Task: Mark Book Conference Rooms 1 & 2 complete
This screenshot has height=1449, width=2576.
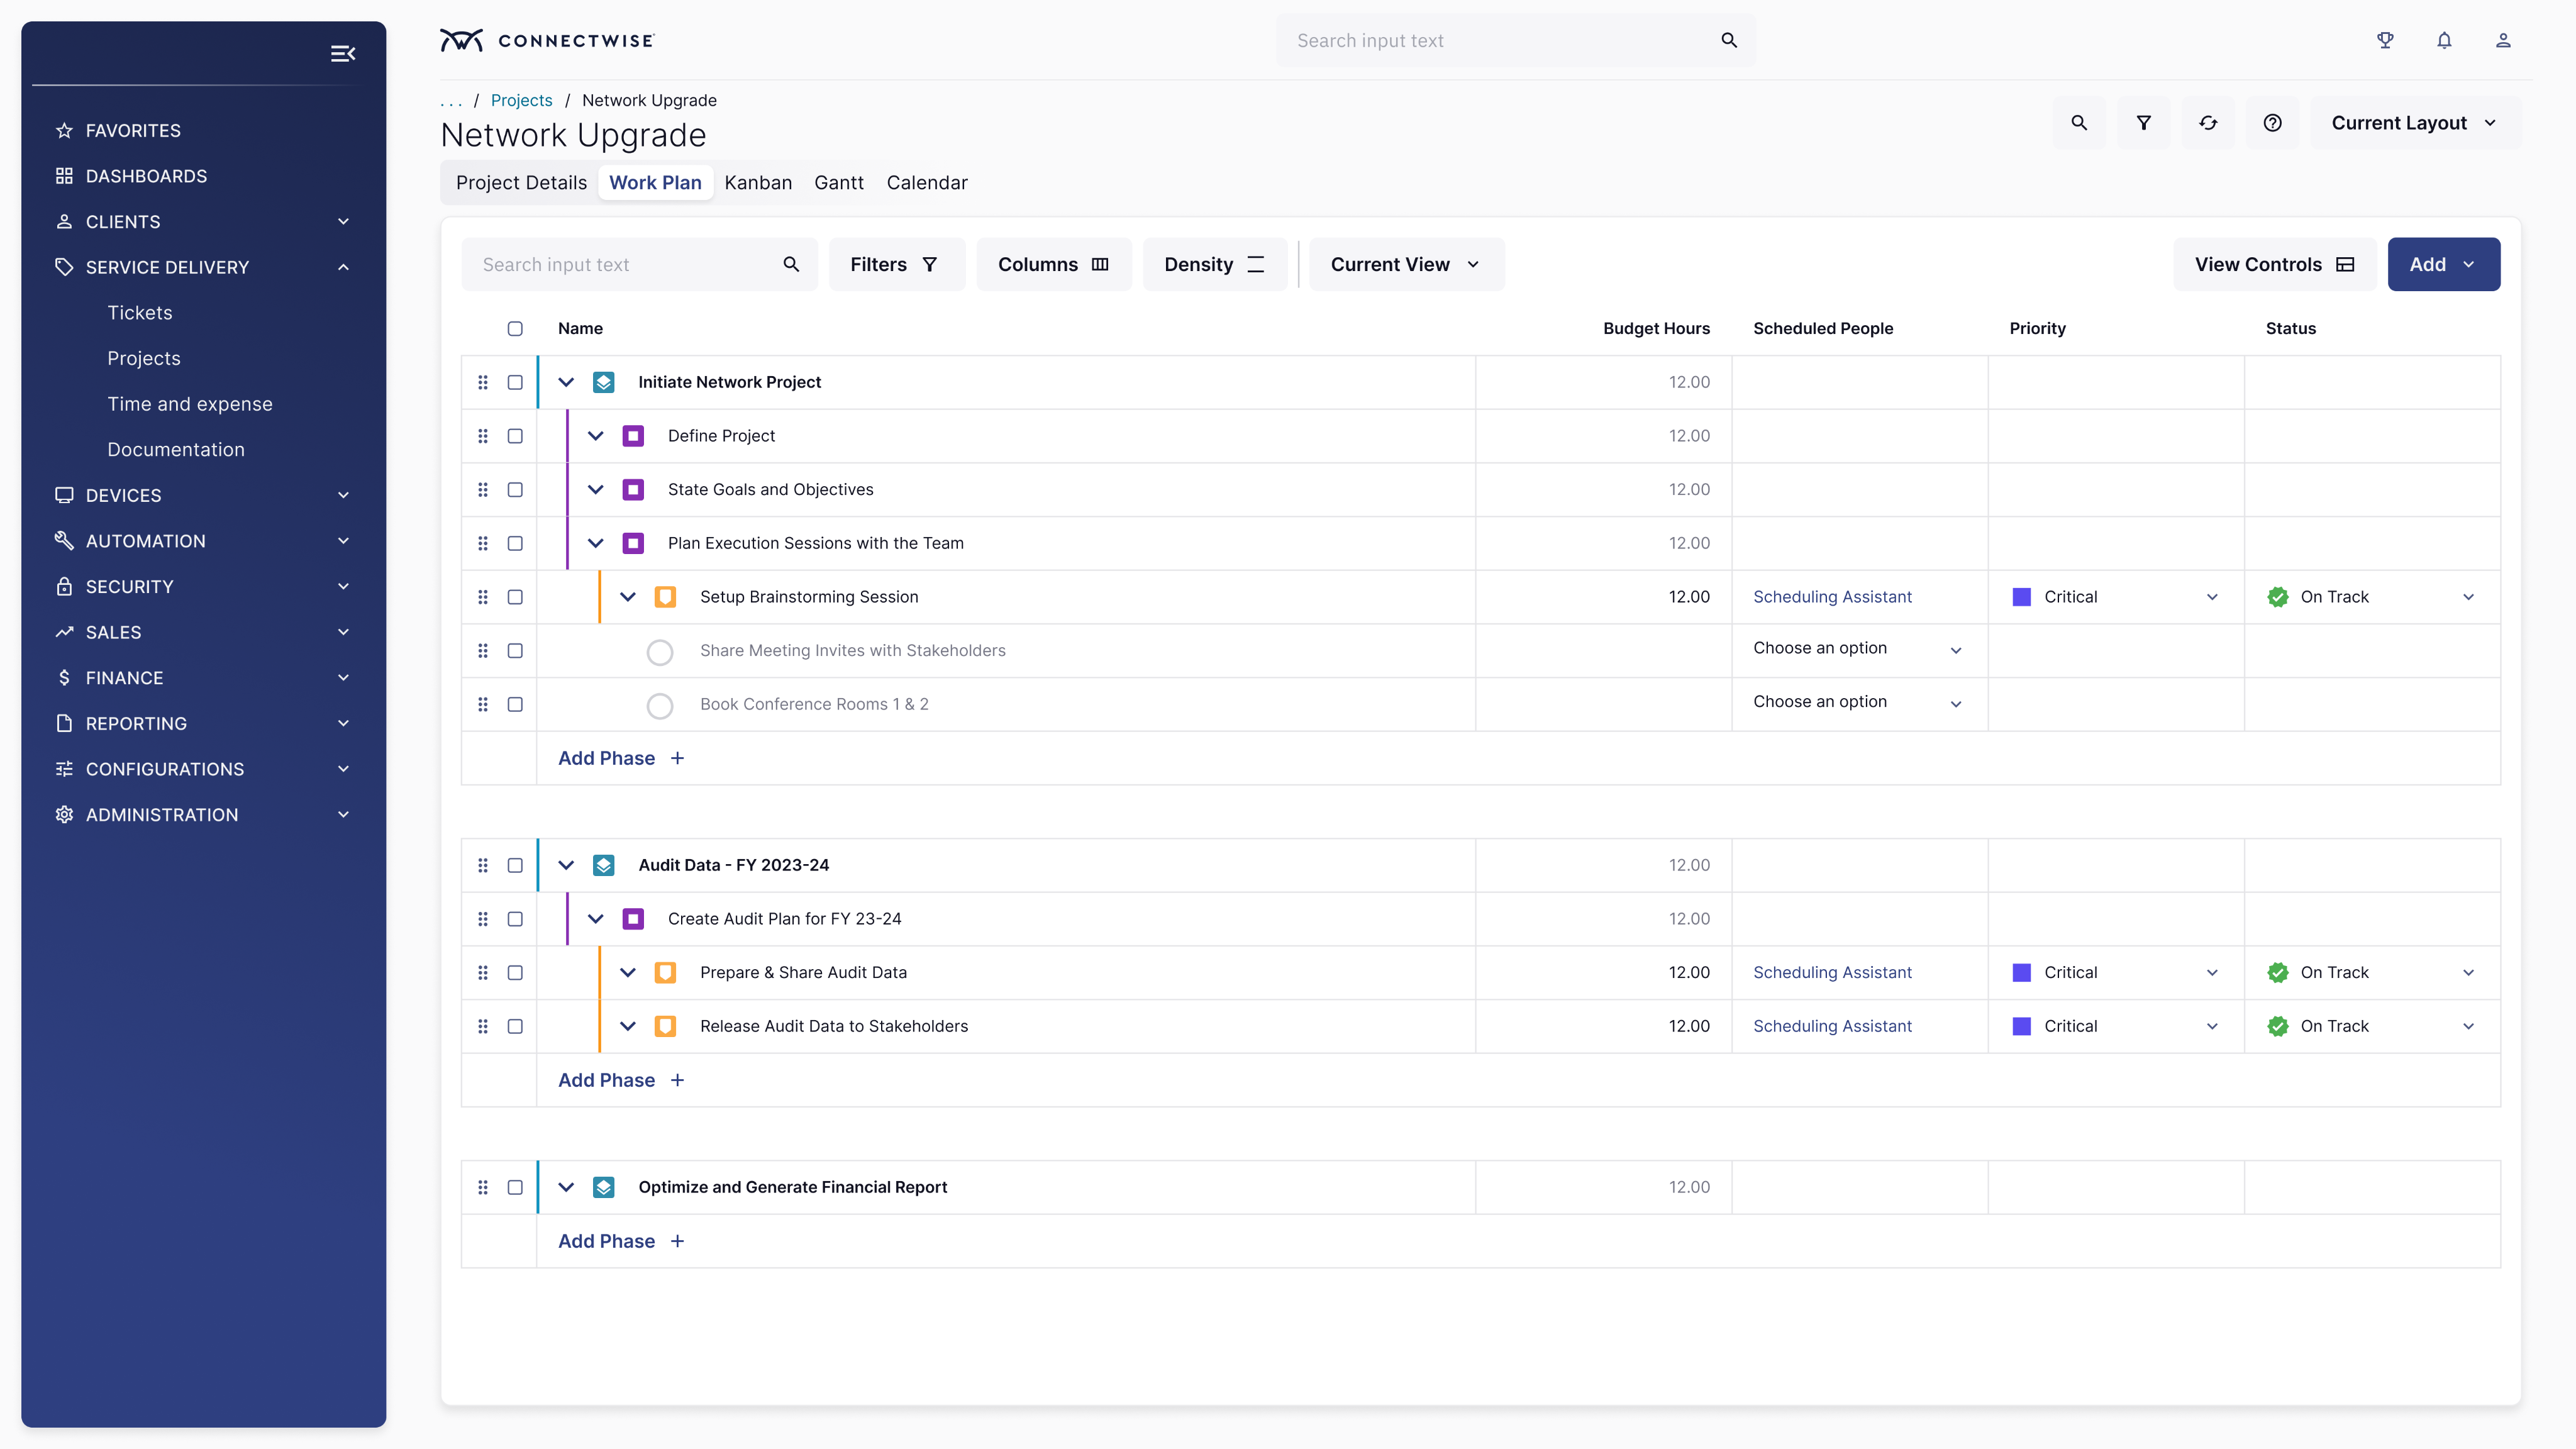Action: pos(660,705)
